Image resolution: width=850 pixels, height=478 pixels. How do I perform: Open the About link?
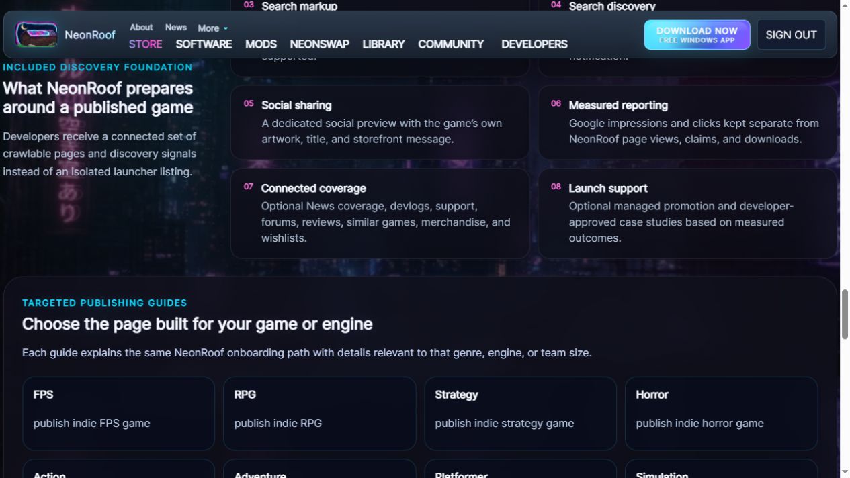(x=141, y=28)
